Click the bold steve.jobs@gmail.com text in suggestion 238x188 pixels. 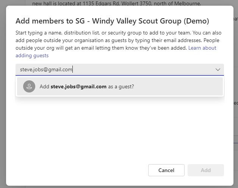coord(78,86)
